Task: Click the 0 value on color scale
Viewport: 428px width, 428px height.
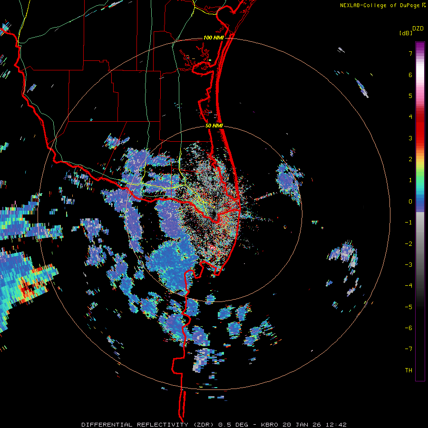Action: point(410,202)
